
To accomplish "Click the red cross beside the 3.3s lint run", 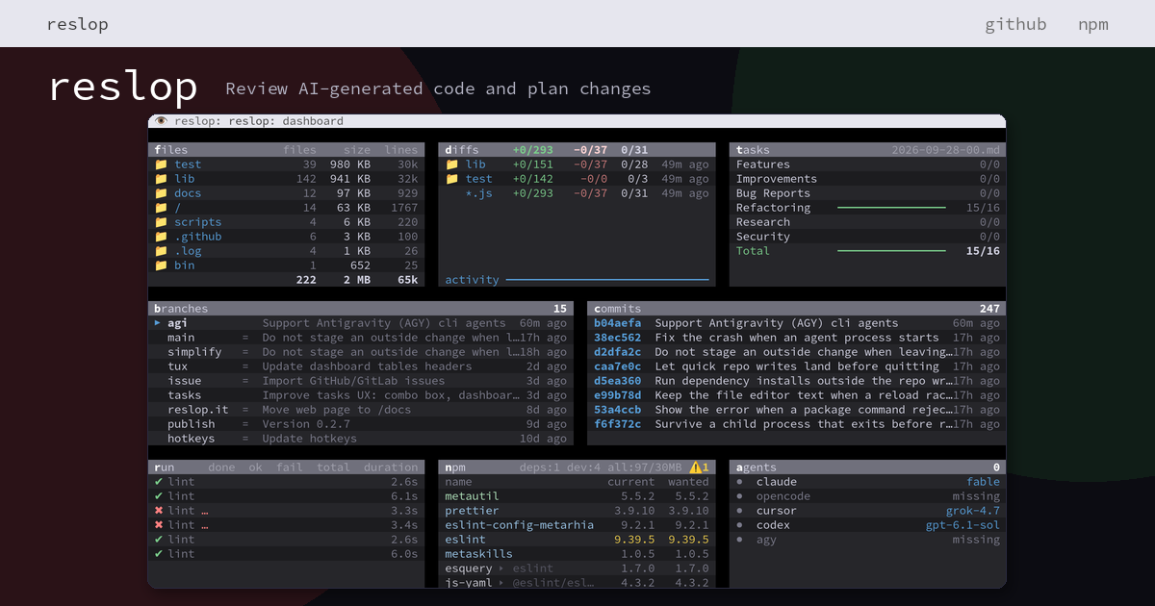I will tap(158, 511).
